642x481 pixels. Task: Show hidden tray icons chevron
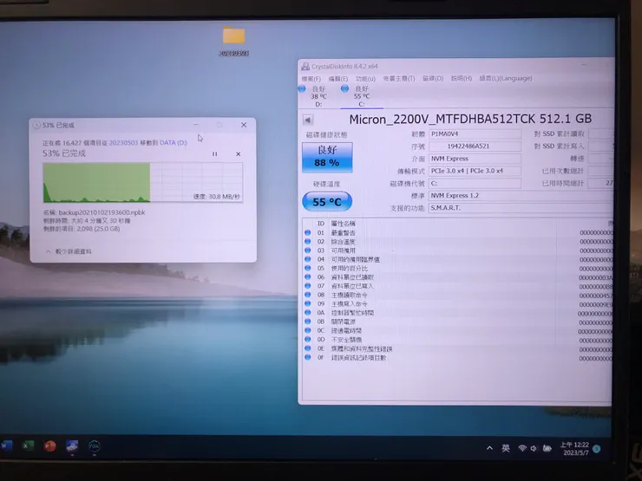(489, 448)
